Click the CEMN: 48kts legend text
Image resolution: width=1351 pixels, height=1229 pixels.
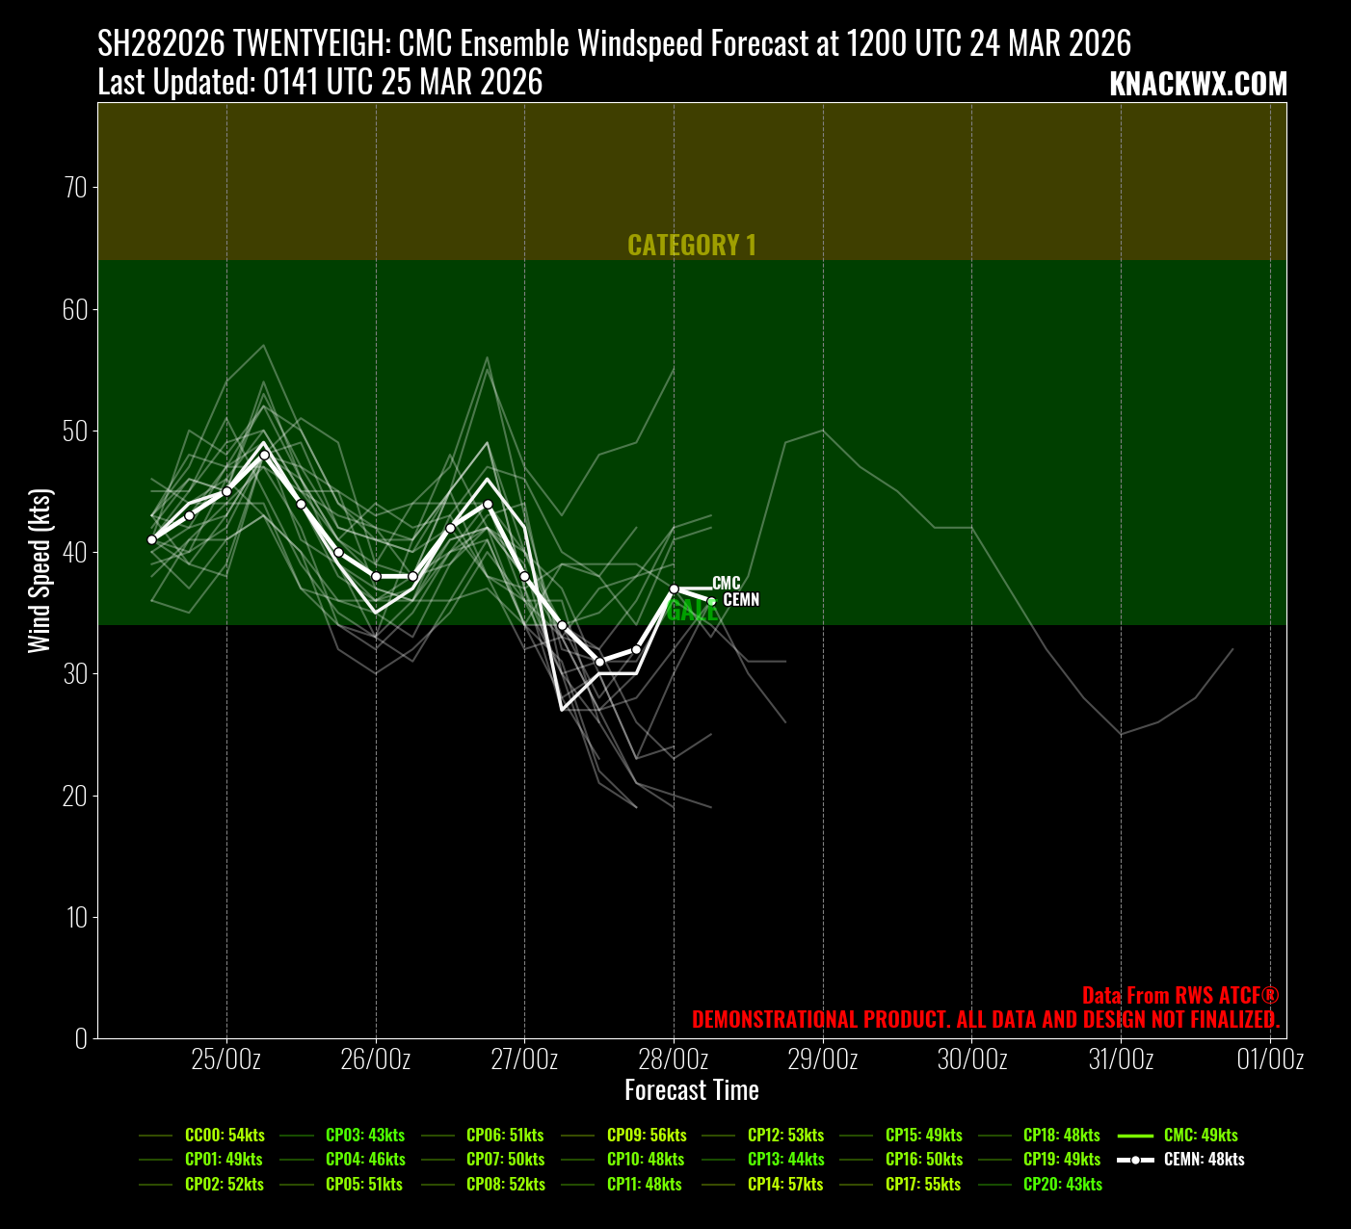tap(1204, 1160)
